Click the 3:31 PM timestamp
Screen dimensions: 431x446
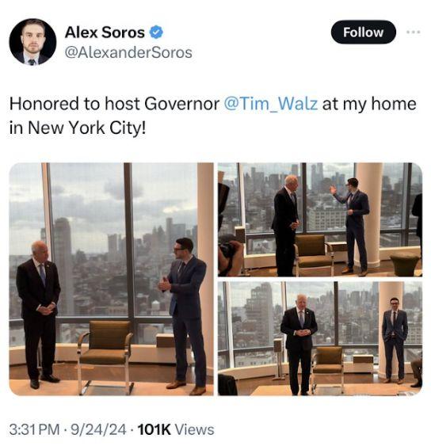[x=35, y=429]
